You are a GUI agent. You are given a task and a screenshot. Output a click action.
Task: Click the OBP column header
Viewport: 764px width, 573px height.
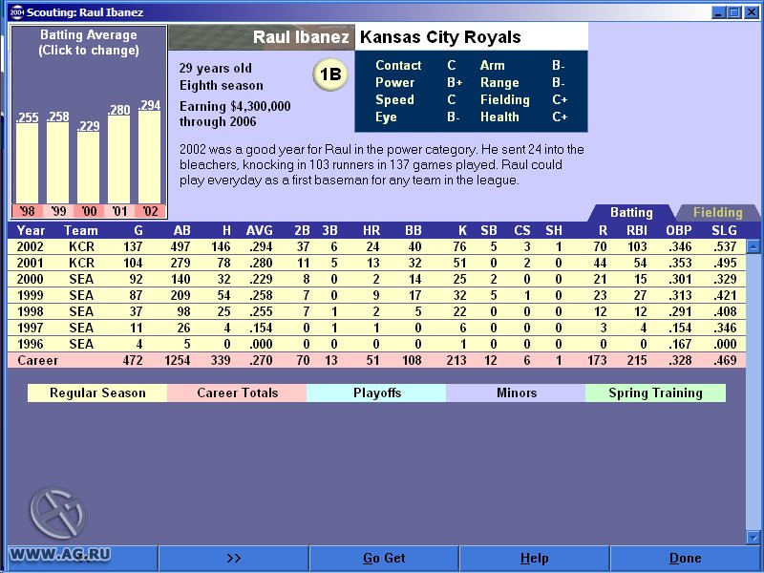tap(679, 230)
